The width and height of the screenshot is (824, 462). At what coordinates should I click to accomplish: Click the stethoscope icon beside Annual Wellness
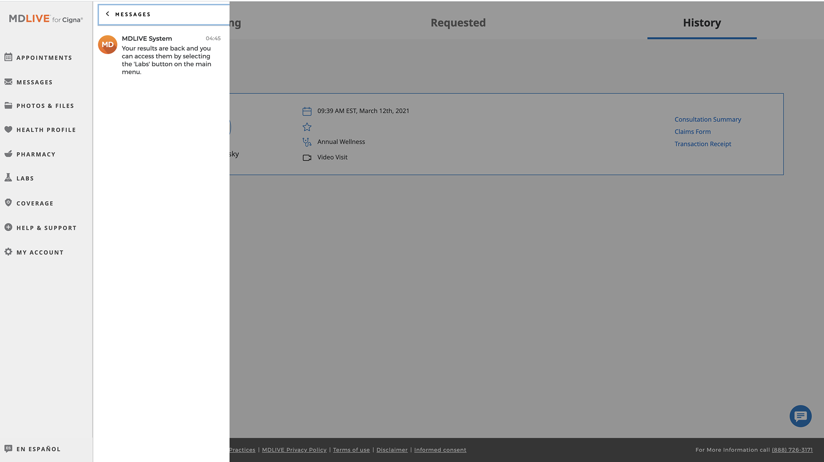[x=307, y=142]
